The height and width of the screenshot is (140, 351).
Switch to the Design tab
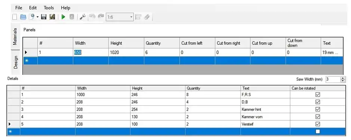(x=15, y=62)
